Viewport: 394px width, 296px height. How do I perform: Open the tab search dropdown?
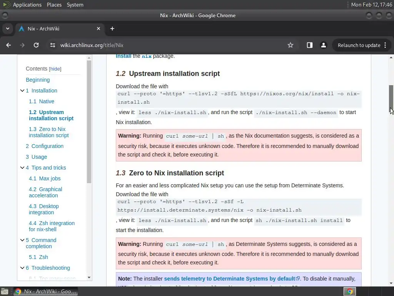coord(8,29)
